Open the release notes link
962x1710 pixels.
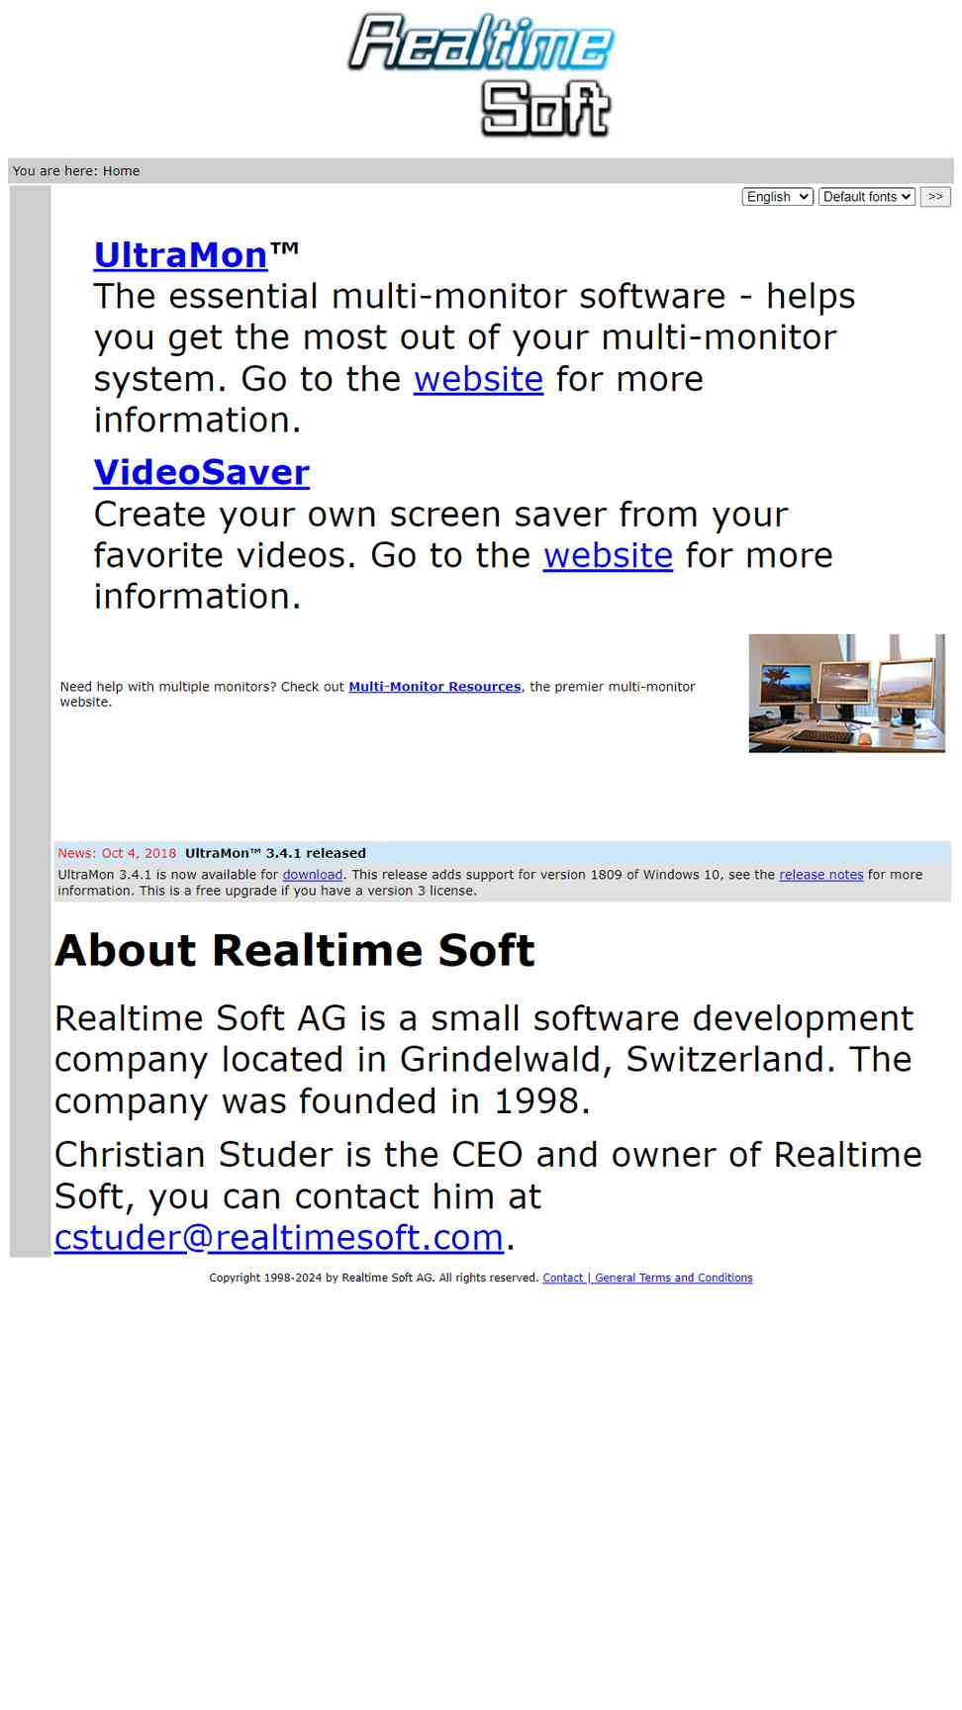coord(821,875)
